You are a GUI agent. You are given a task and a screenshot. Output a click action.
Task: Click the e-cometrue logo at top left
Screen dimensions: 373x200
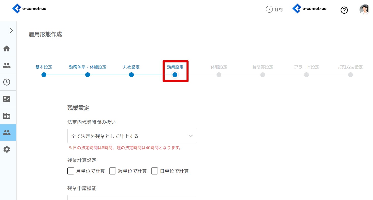pyautogui.click(x=29, y=9)
